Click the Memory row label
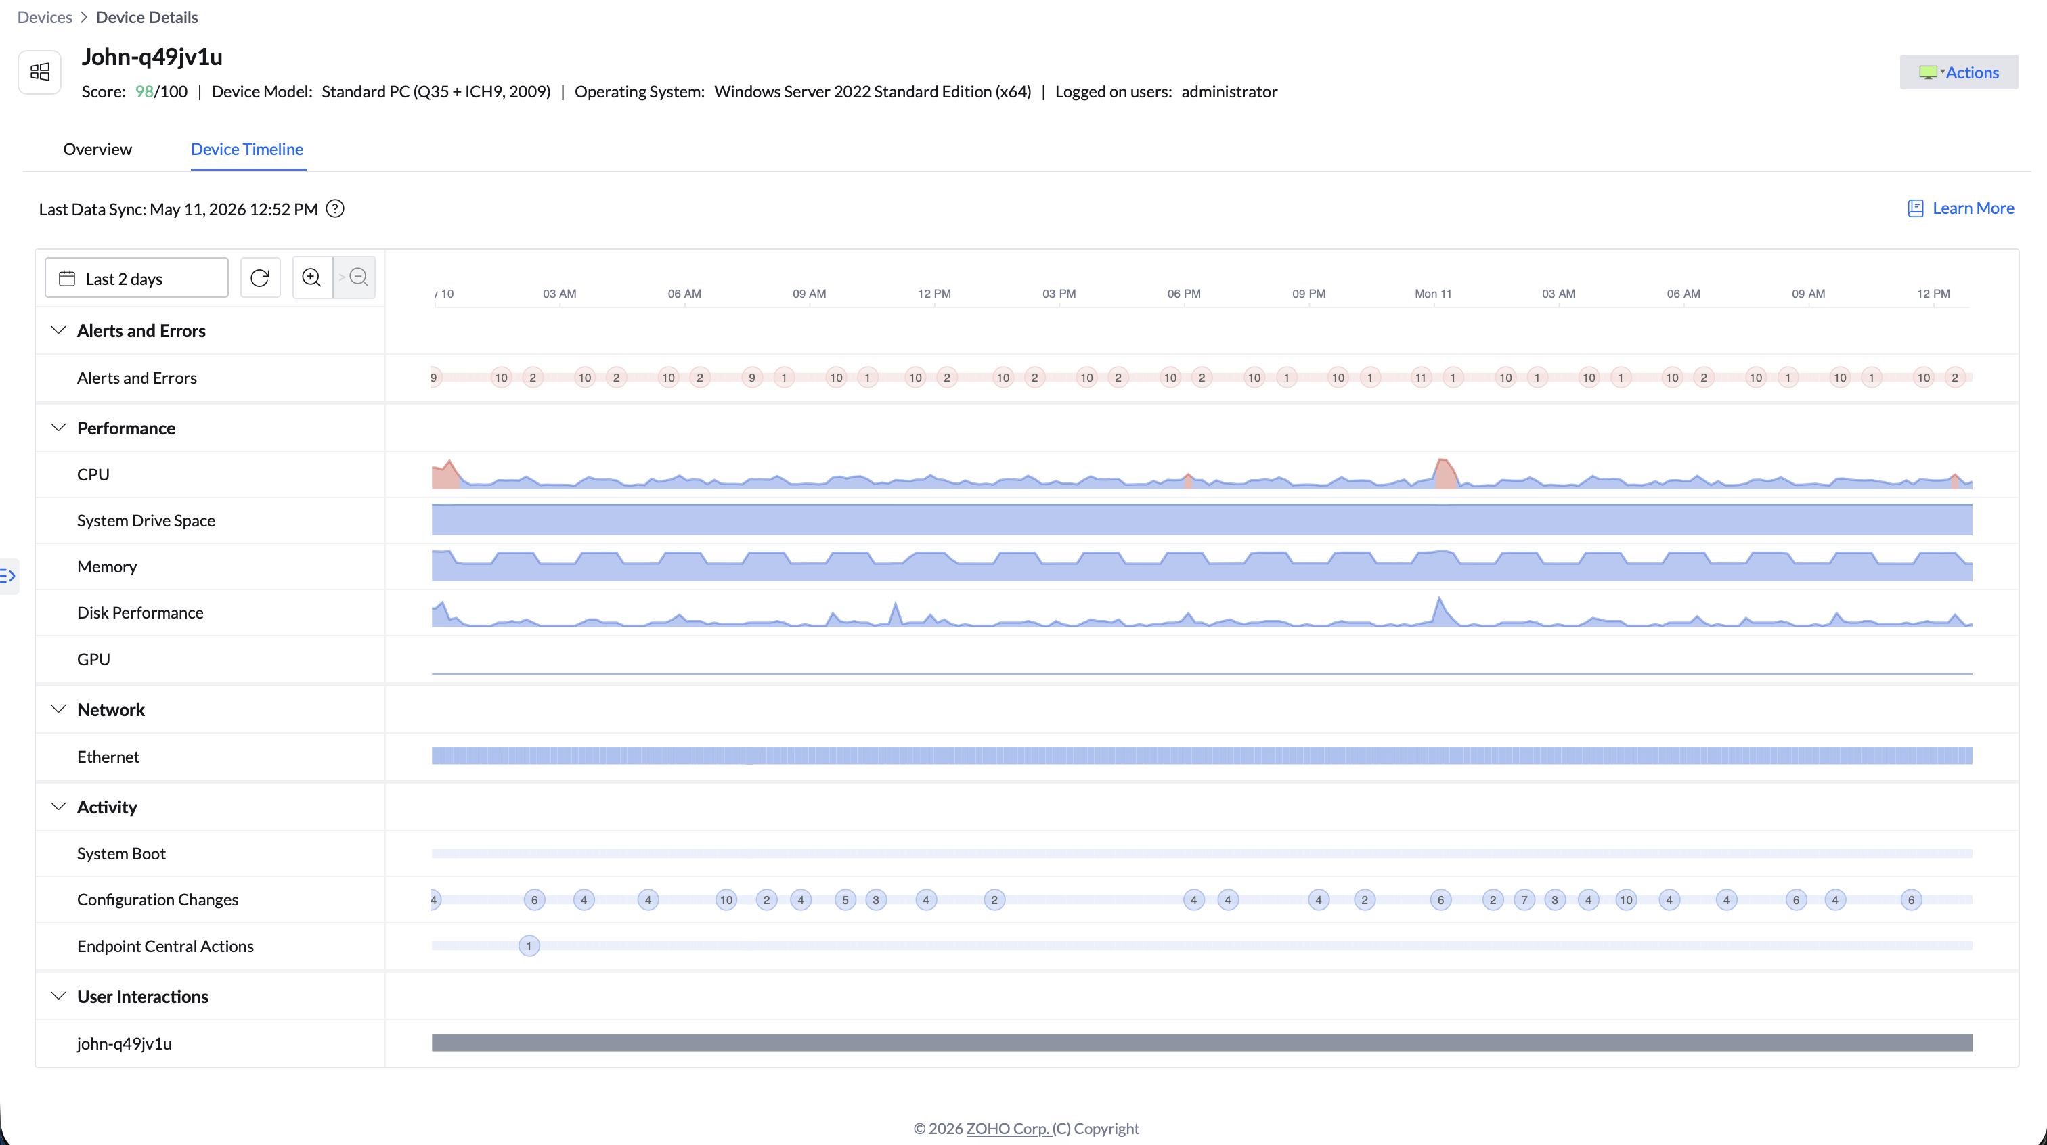This screenshot has width=2047, height=1145. pos(107,566)
